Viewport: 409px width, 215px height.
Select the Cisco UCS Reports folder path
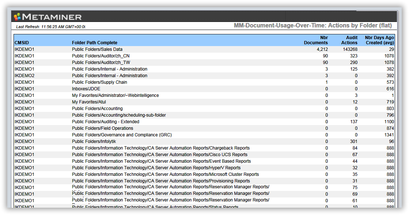click(x=160, y=155)
